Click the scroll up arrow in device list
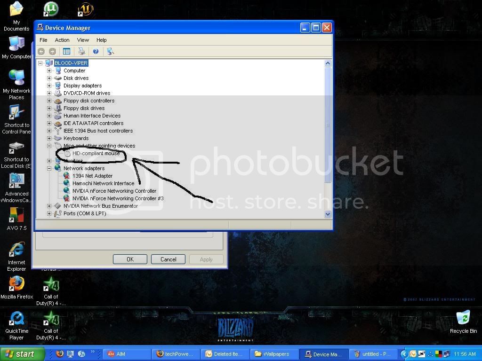Image resolution: width=482 pixels, height=361 pixels. click(x=328, y=63)
